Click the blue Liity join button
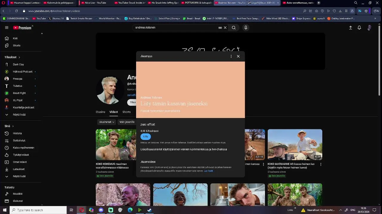Image resolution: width=382 pixels, height=214 pixels. point(146,136)
